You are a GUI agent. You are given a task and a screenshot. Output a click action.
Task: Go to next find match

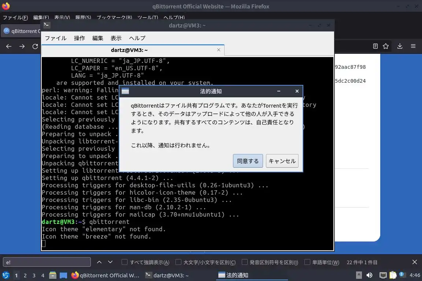[x=110, y=262]
